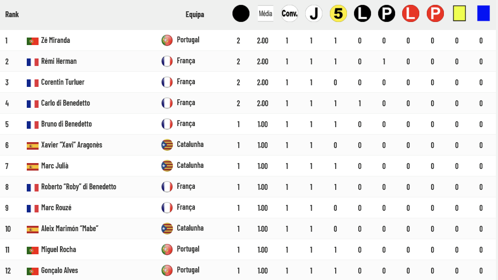
Task: Sort by the black goals ball icon
Action: point(241,14)
